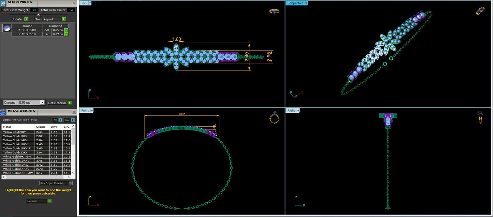Click the Set Material button

[57, 103]
